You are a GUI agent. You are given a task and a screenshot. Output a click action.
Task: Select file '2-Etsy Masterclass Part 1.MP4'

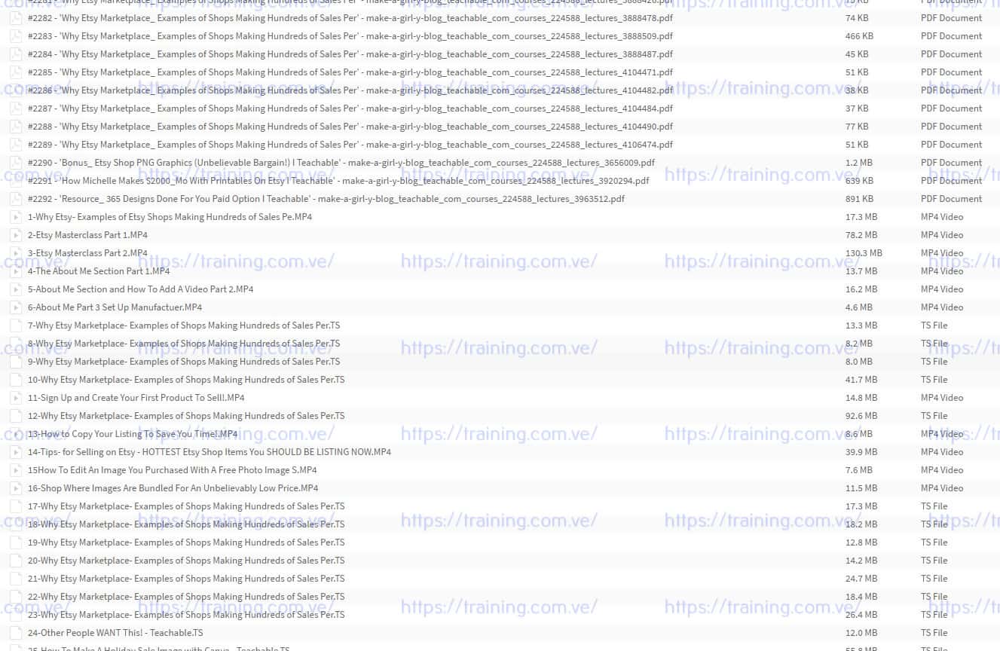87,235
